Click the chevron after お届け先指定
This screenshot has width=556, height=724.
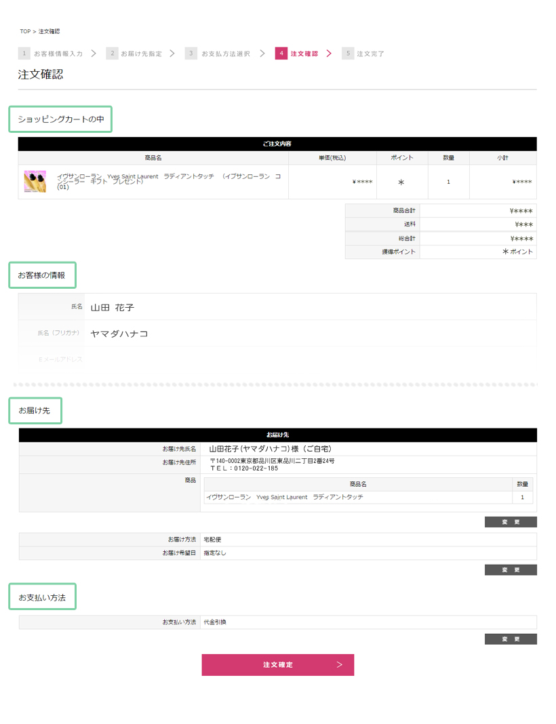(x=172, y=54)
